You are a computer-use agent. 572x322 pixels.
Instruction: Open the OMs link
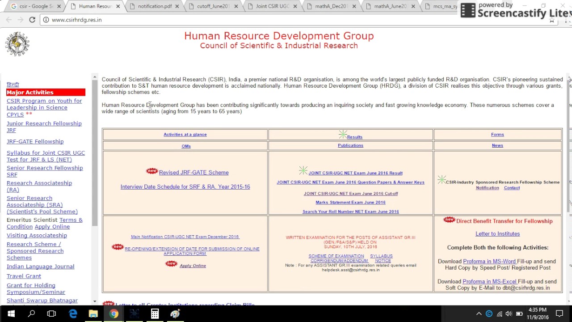pyautogui.click(x=186, y=146)
